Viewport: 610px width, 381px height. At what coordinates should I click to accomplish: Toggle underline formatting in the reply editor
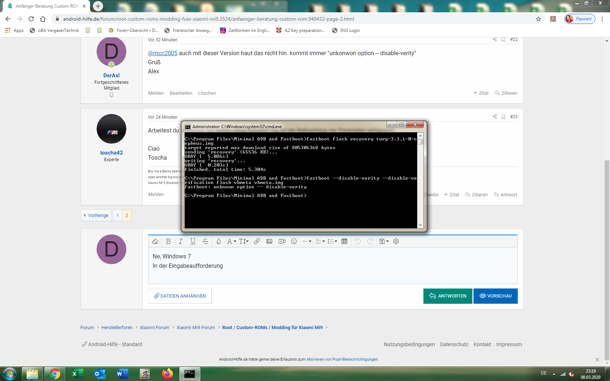click(x=193, y=241)
